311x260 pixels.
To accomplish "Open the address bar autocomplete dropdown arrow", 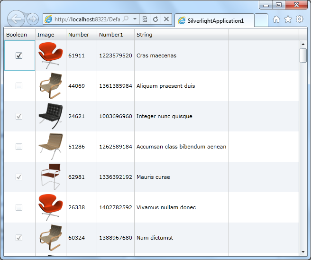I will click(135, 19).
